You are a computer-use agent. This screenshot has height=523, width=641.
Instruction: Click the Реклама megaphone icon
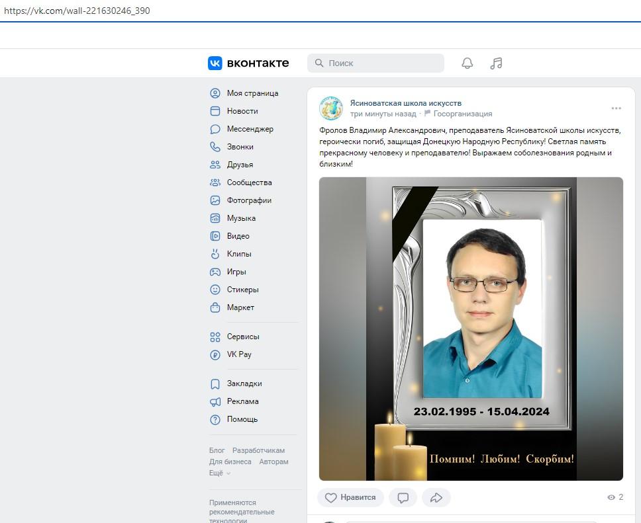(215, 402)
